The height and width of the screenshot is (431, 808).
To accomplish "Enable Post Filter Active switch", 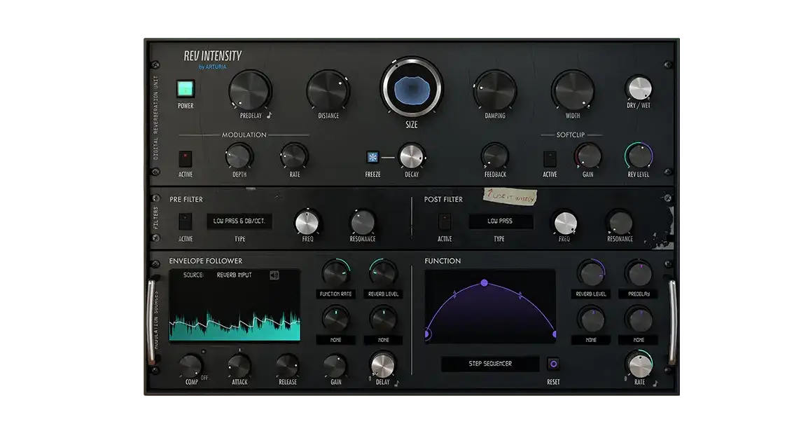I will click(445, 221).
